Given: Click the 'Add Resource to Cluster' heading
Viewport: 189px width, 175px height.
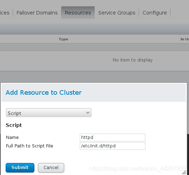Looking at the screenshot, I should tap(44, 93).
